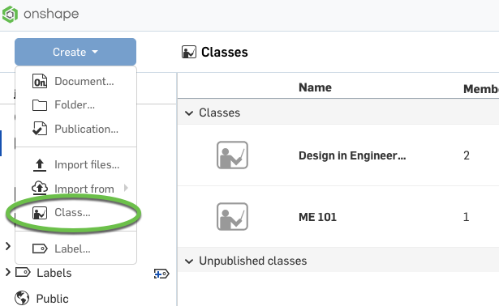
Task: Open the Create dropdown button
Action: coord(75,52)
